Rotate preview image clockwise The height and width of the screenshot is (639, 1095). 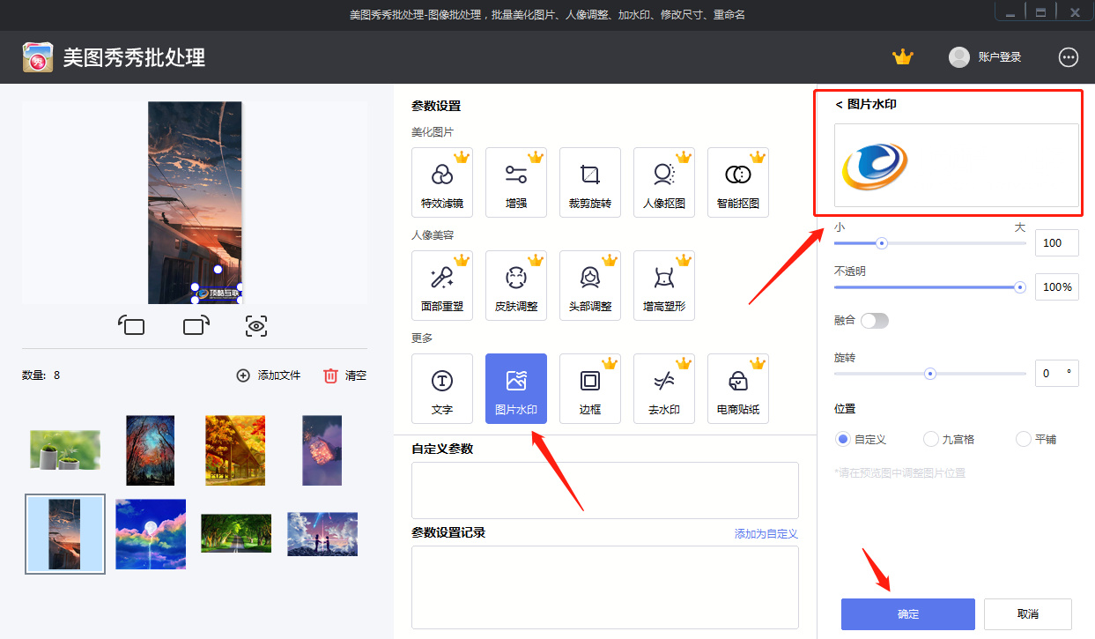(x=196, y=326)
